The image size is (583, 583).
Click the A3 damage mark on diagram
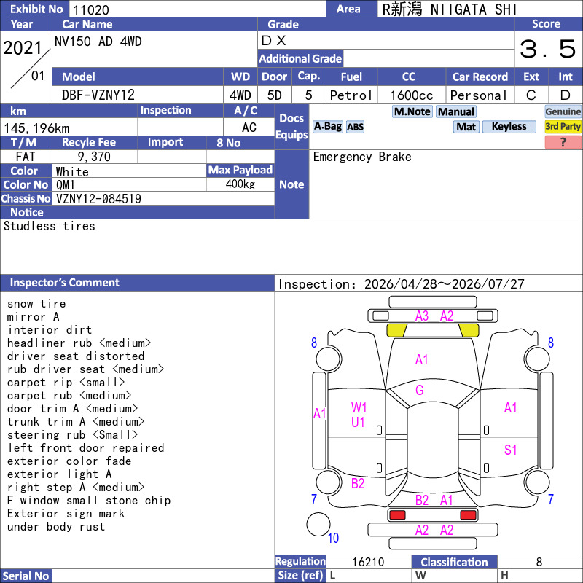[422, 316]
